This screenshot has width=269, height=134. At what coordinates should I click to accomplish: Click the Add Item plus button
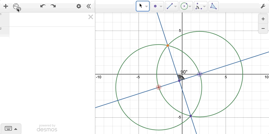click(5, 6)
